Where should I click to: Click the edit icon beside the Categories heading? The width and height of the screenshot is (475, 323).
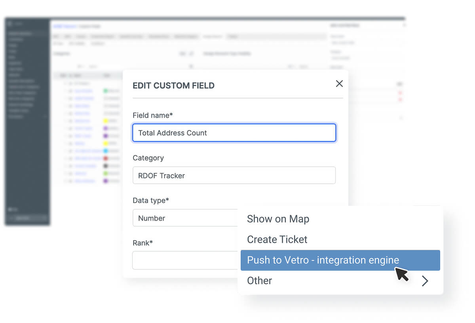coord(182,53)
